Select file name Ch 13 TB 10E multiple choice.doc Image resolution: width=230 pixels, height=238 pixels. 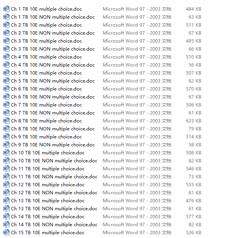tap(48, 201)
